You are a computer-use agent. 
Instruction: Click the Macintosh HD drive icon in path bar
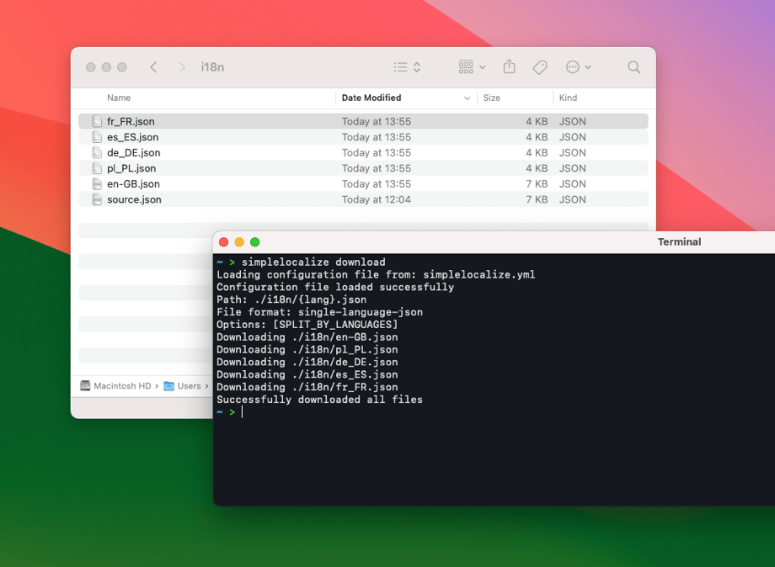click(86, 385)
